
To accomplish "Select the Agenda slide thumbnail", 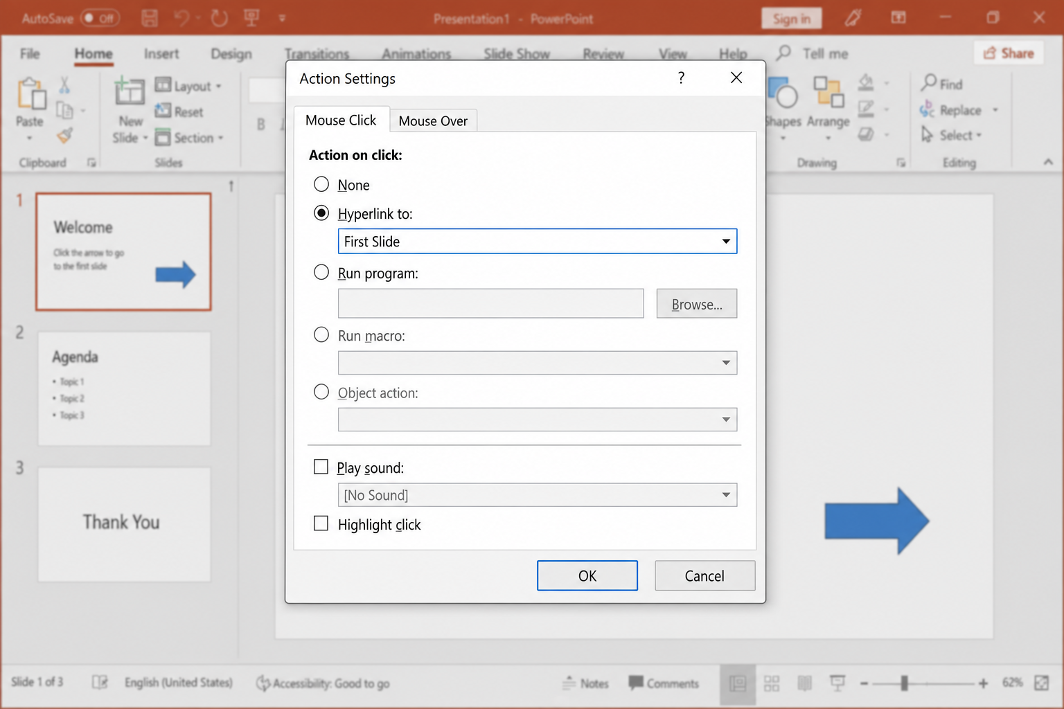I will [x=124, y=388].
